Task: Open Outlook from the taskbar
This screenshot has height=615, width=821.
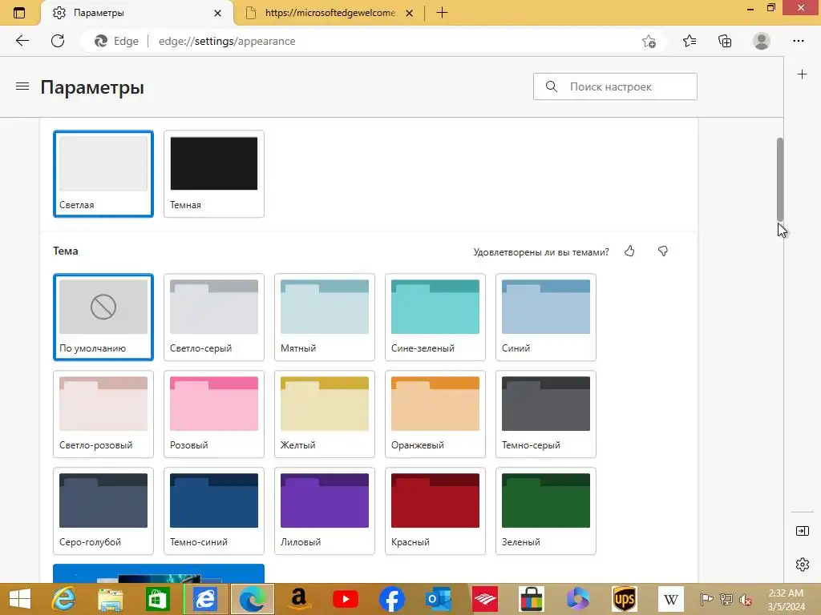Action: [x=439, y=599]
